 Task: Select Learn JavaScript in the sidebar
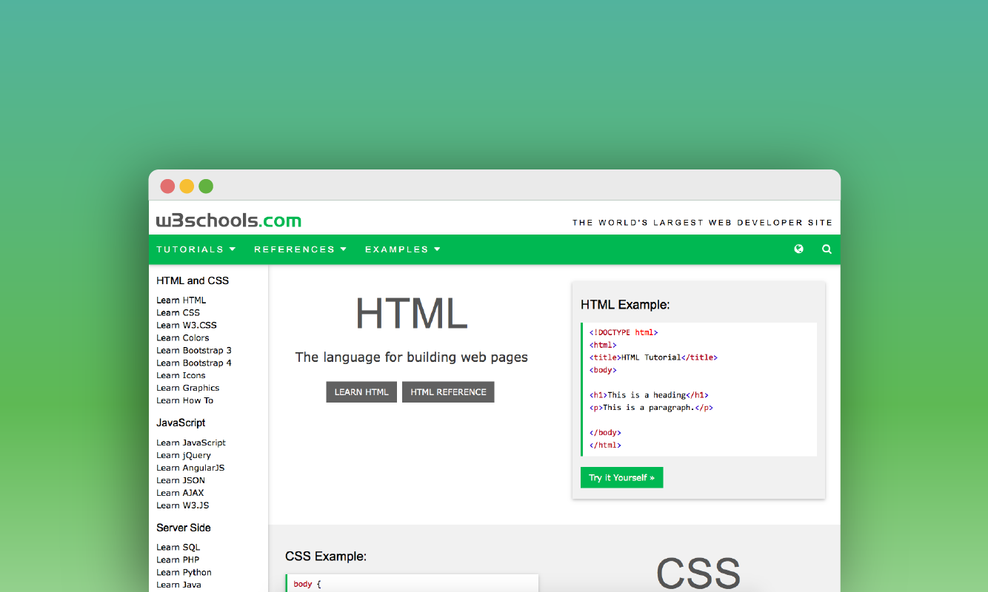pyautogui.click(x=191, y=443)
